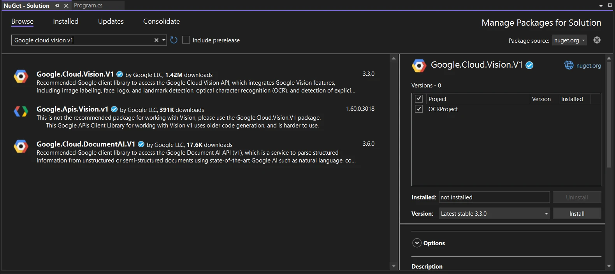Toggle the select-all Project header checkbox

click(419, 99)
